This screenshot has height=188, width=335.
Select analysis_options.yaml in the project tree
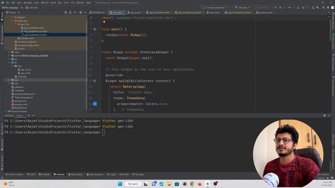click(25, 94)
